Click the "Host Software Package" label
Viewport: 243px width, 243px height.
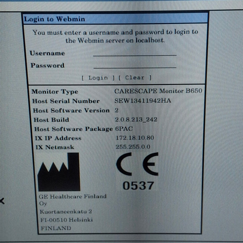point(74,129)
